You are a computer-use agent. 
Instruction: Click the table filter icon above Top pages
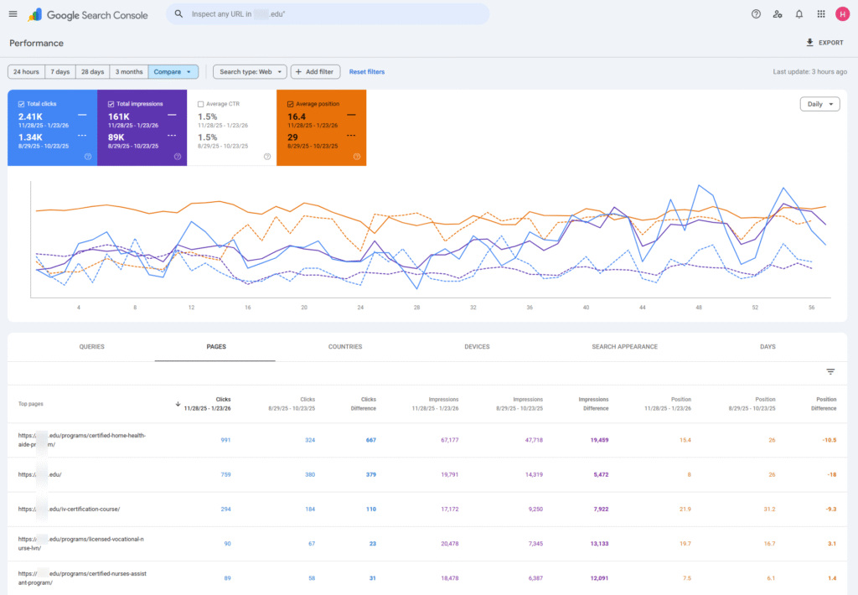pos(830,371)
